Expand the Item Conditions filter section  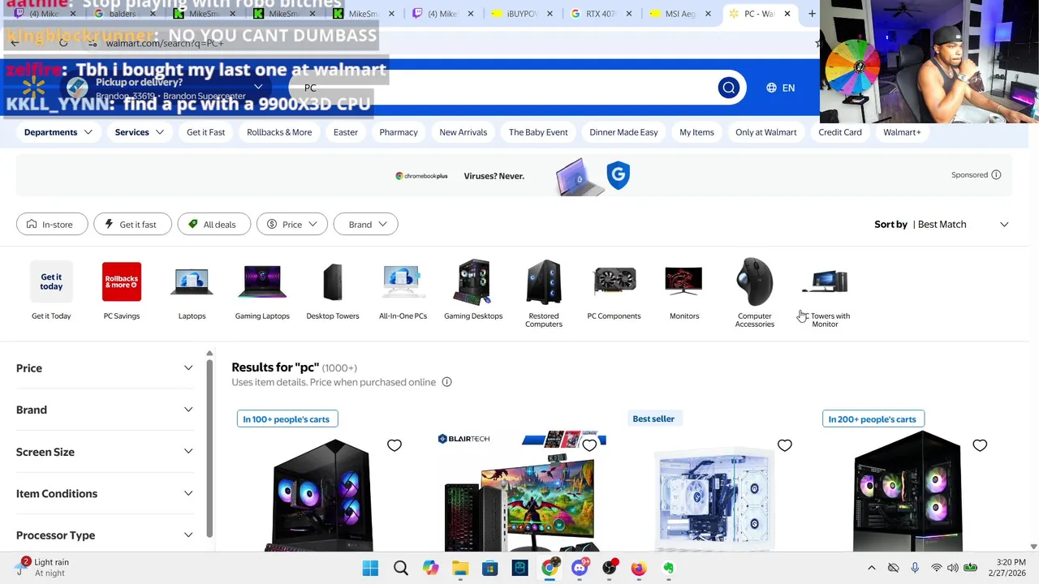tap(105, 493)
